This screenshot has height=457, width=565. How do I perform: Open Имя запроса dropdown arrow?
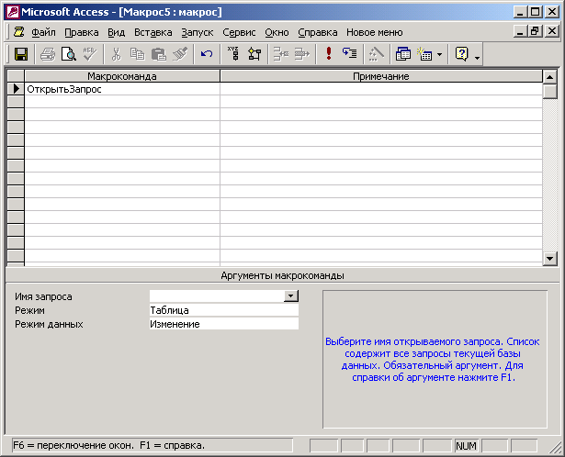(x=291, y=296)
